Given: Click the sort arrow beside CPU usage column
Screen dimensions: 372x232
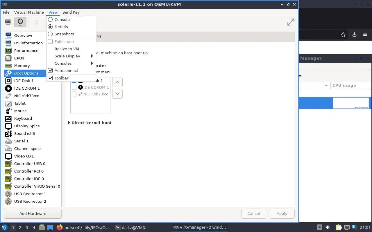Looking at the screenshot, I should pos(326,85).
